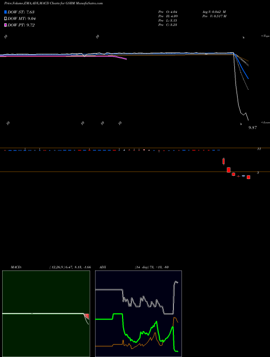
Task: Select the 'DOW PT: 9.72' legend text
Action: pyautogui.click(x=21, y=25)
